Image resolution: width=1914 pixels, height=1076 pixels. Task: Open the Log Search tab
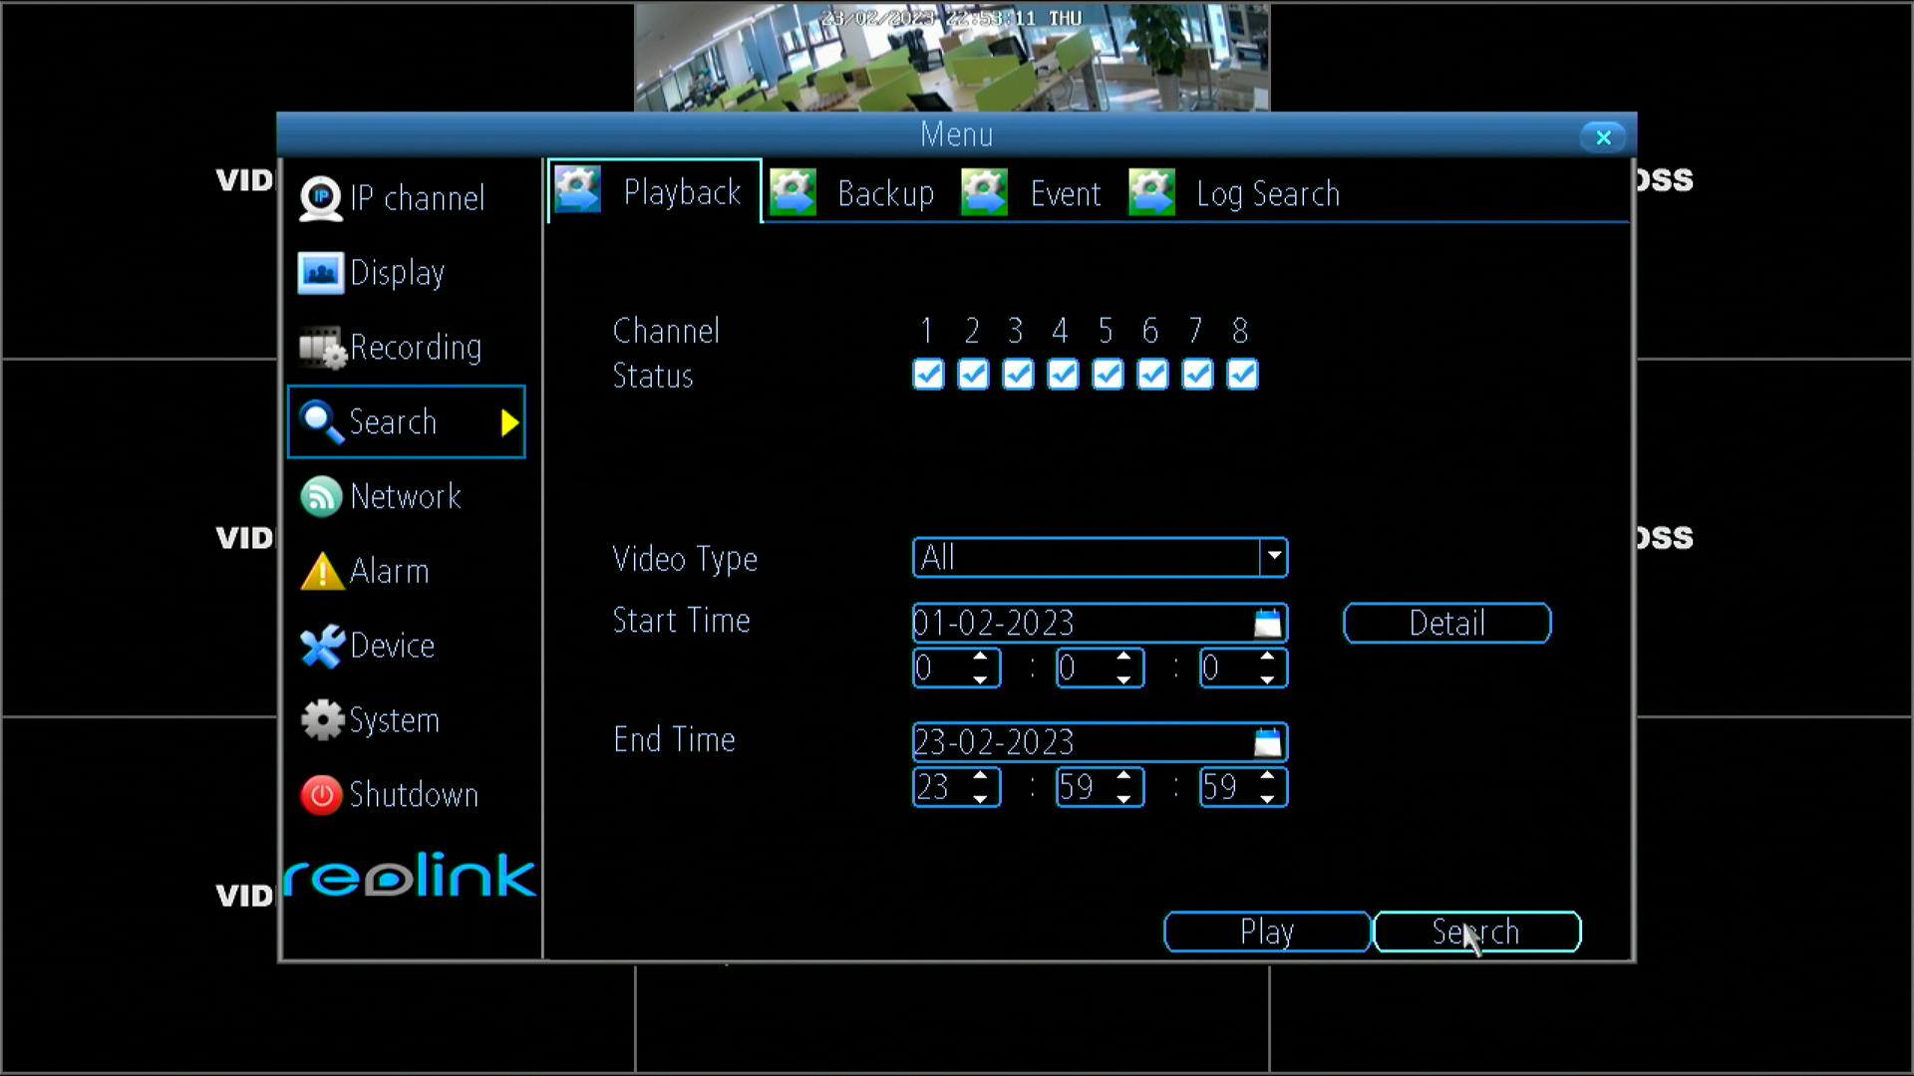tap(1268, 192)
